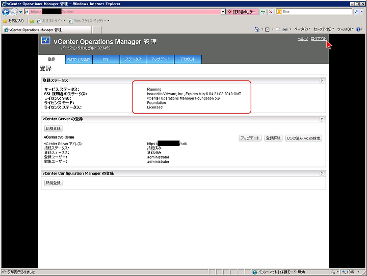Open the ツール(O) menu

click(345, 29)
